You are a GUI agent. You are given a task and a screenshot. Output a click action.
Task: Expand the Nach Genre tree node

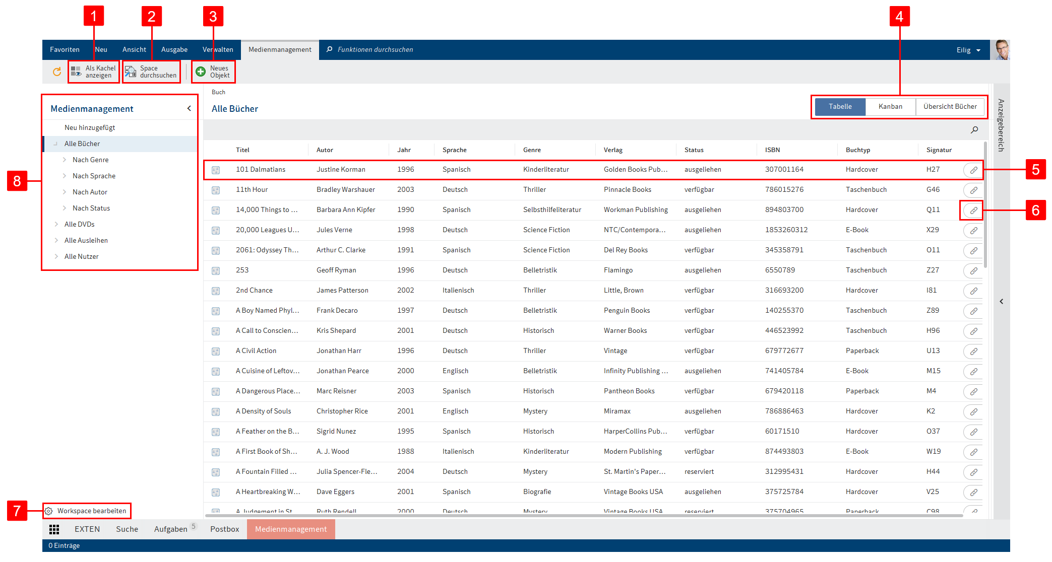click(x=65, y=160)
